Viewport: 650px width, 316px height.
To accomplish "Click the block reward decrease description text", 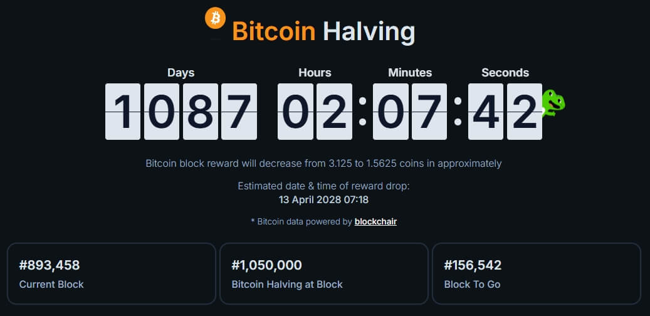I will pos(323,164).
